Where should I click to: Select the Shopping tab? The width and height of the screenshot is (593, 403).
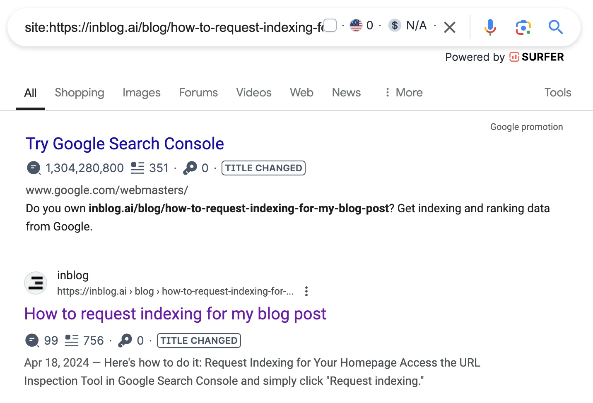point(80,93)
